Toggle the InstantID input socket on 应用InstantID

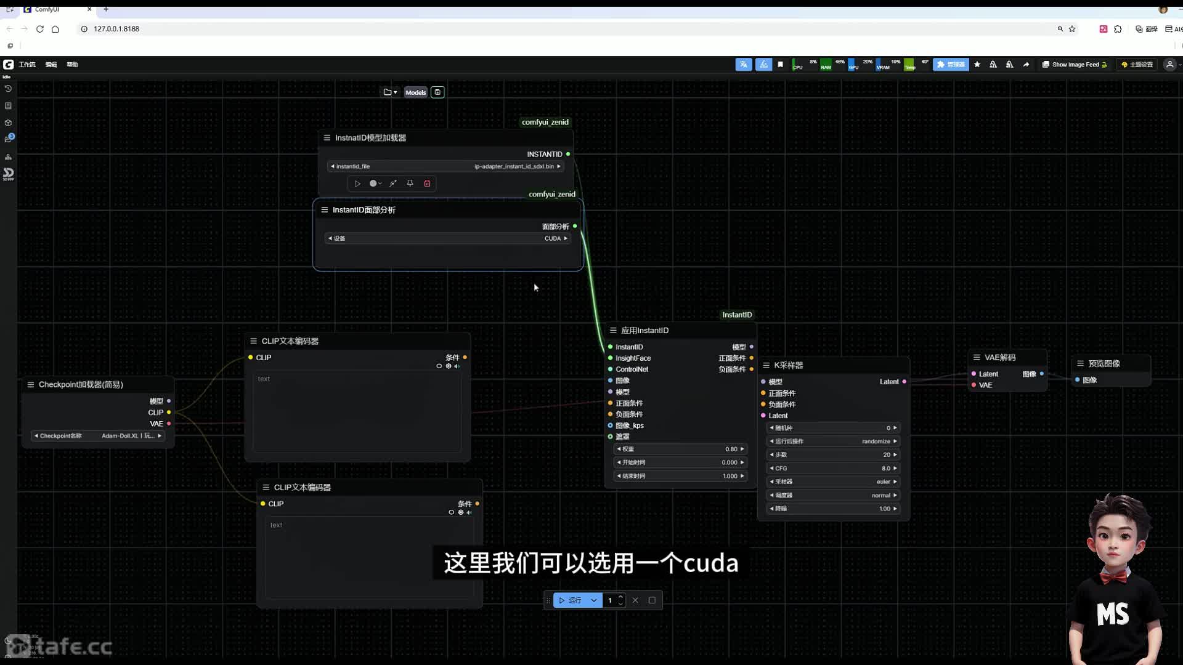pos(611,347)
